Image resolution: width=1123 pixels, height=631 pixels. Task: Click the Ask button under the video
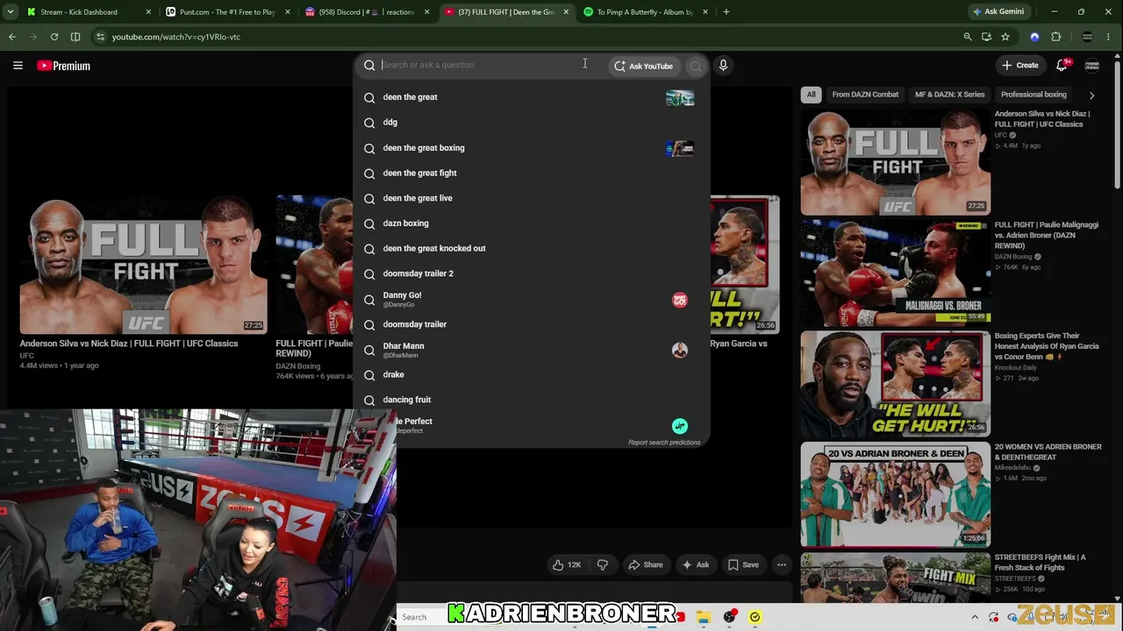click(x=696, y=565)
